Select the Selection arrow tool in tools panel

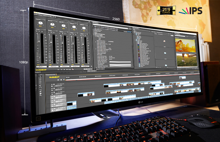click(x=40, y=76)
